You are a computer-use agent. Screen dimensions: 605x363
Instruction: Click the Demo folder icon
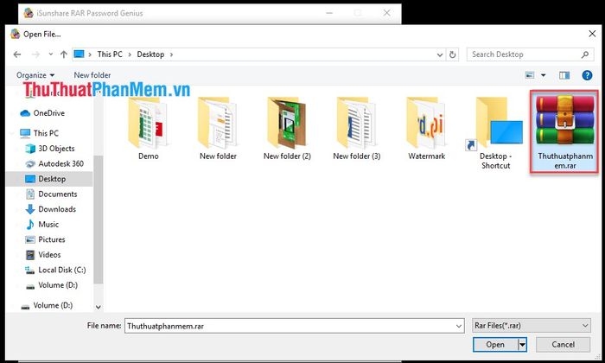click(x=148, y=124)
